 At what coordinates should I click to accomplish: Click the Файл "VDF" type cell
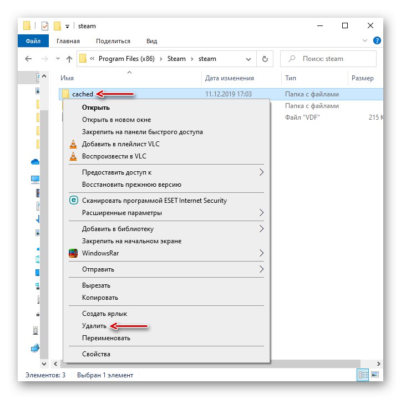[x=302, y=117]
